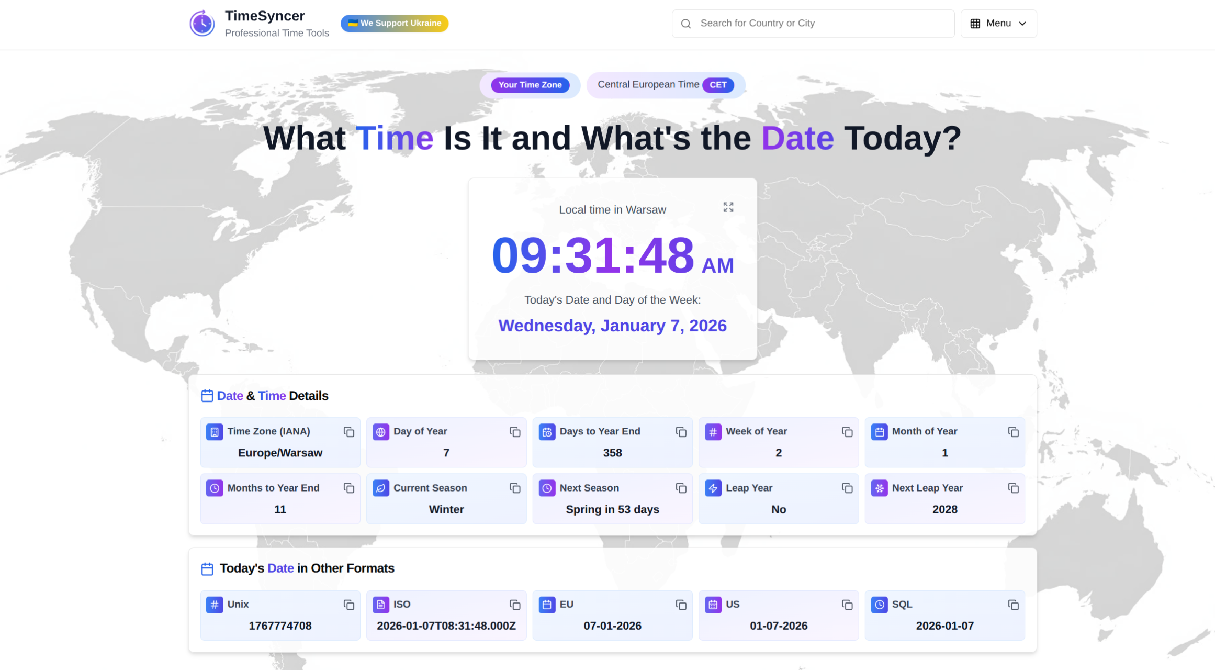The height and width of the screenshot is (670, 1215).
Task: Copy the Day of Year value
Action: click(x=515, y=432)
